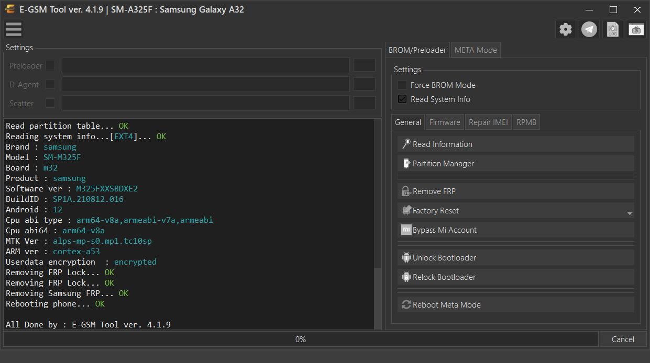Click the Mi logo icon

pos(406,230)
